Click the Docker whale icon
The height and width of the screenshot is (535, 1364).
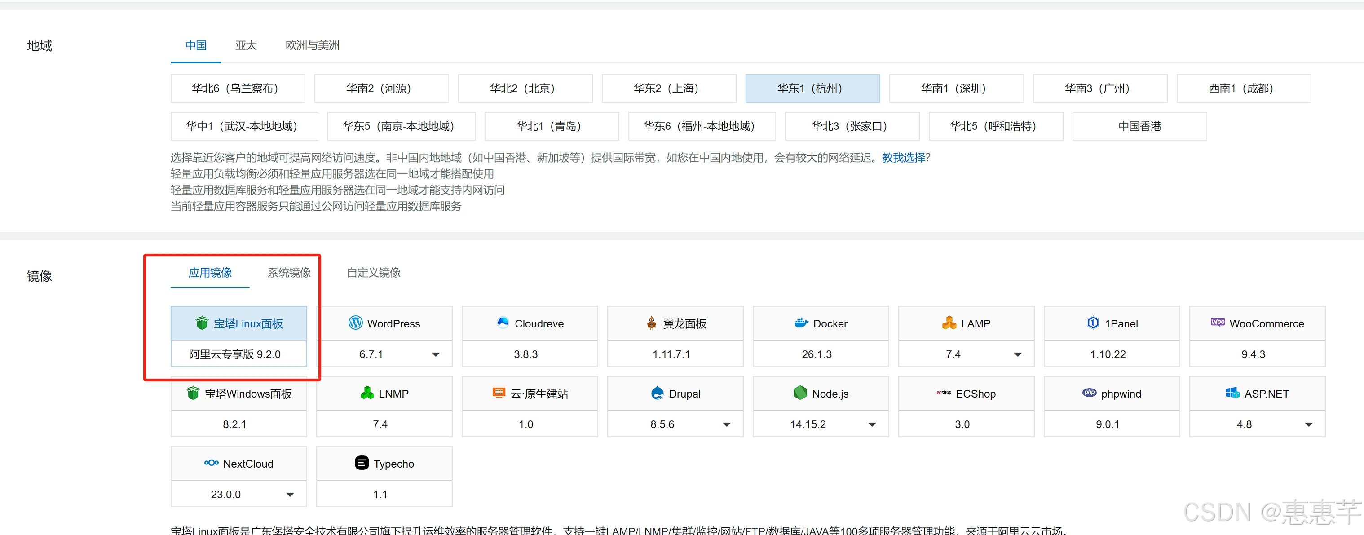pyautogui.click(x=801, y=323)
